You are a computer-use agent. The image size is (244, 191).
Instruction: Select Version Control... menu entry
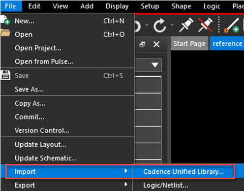tap(67, 130)
